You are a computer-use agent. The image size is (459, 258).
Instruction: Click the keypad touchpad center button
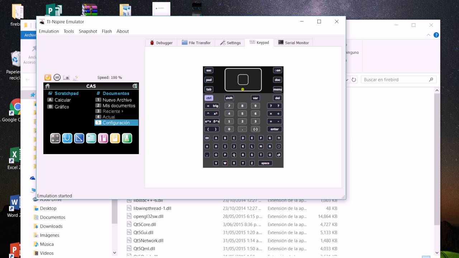point(243,80)
